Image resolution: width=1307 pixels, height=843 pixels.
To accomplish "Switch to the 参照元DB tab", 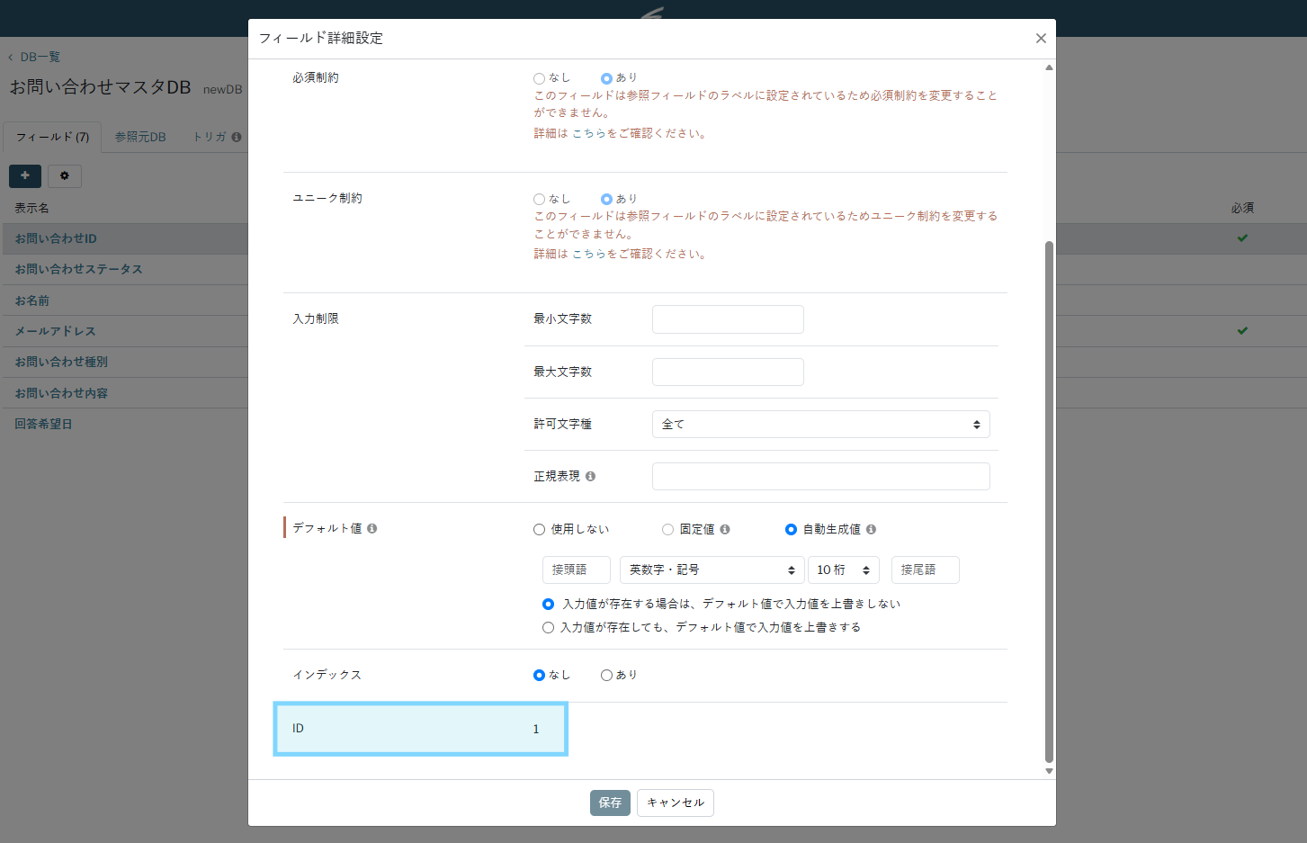I will tap(140, 138).
